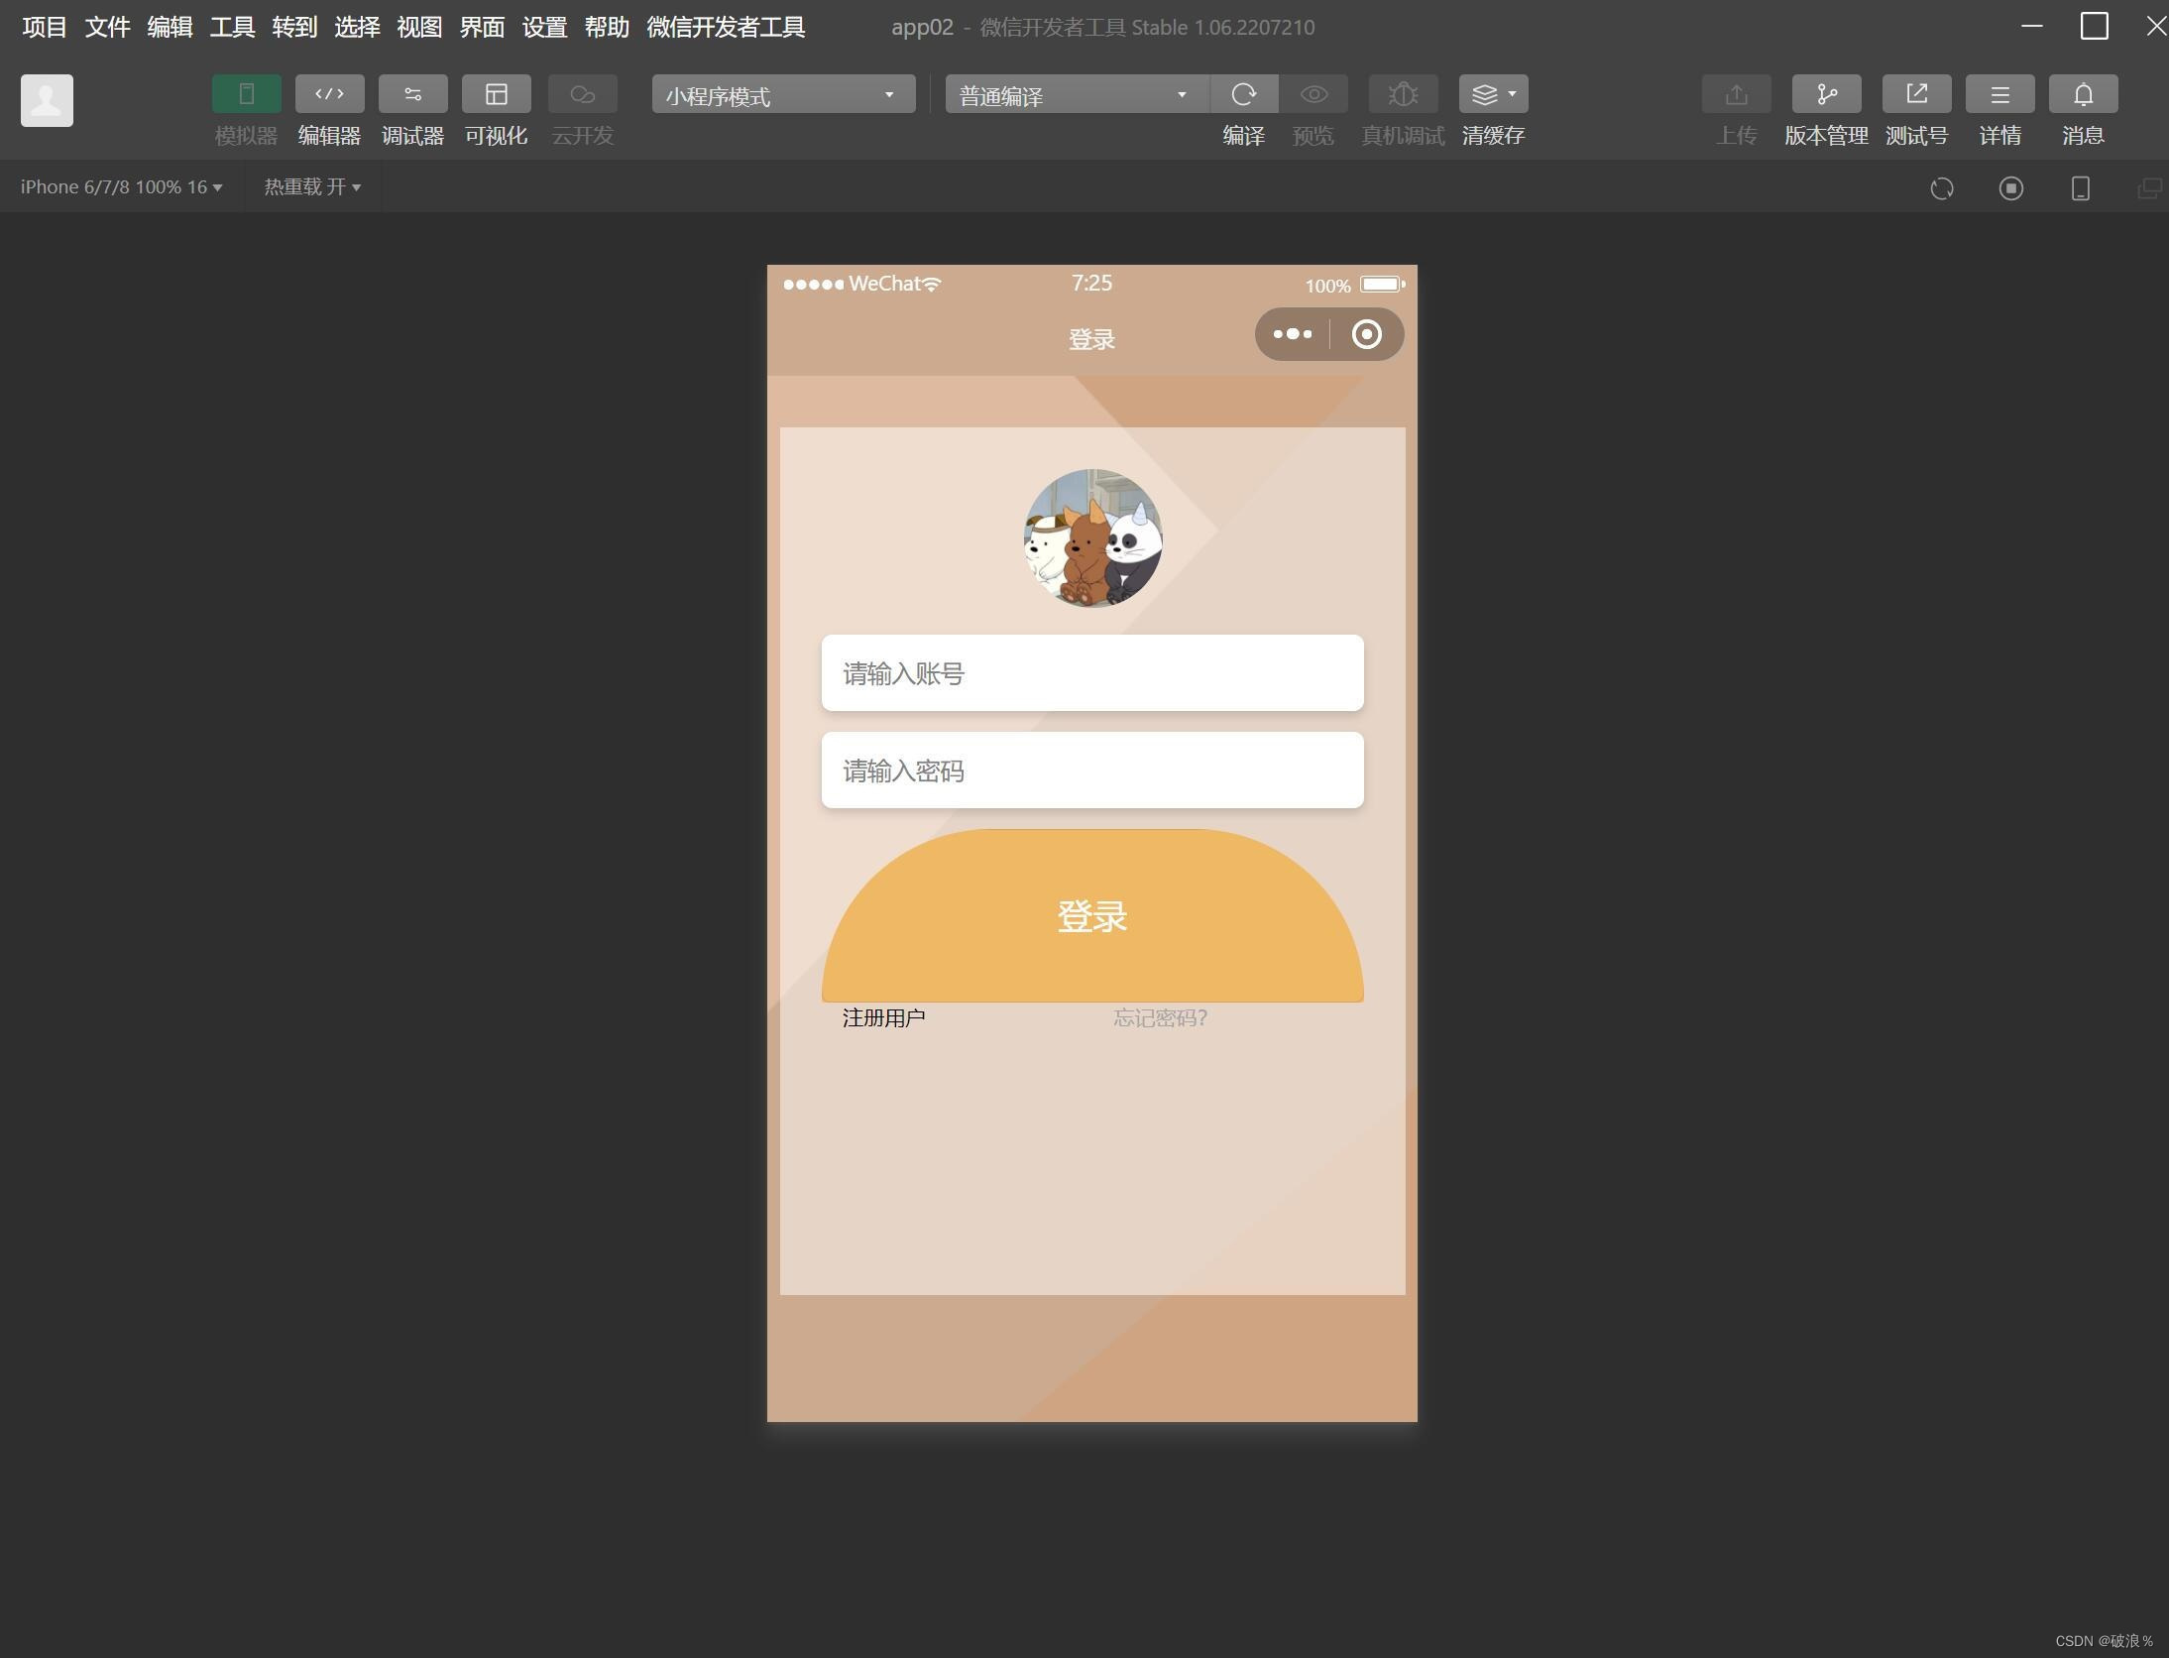Click the compile refresh icon
Viewport: 2169px width, 1658px height.
[x=1244, y=94]
